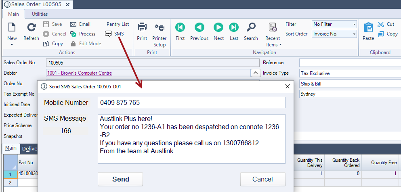Go to the Last record
The image size is (401, 192).
pos(234,31)
